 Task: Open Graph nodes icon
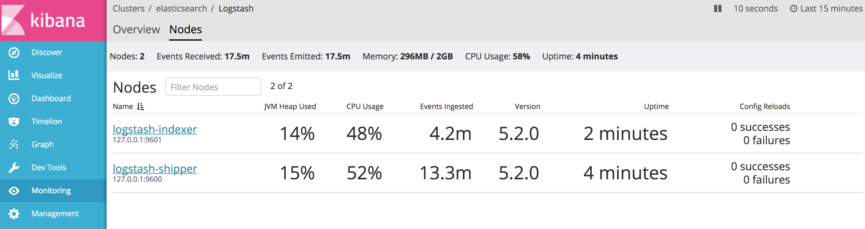[x=14, y=144]
